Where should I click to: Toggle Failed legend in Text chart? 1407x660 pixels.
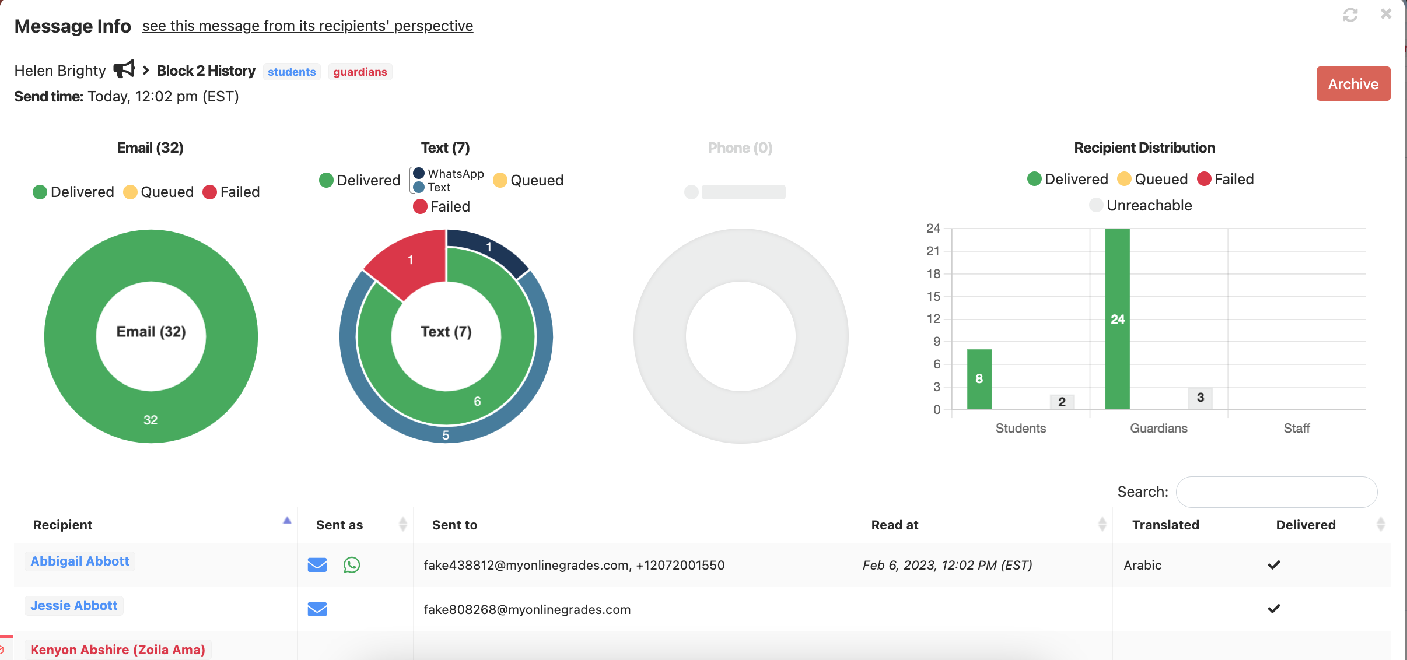[442, 206]
